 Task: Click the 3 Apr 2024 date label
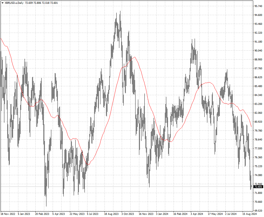(x=197, y=214)
